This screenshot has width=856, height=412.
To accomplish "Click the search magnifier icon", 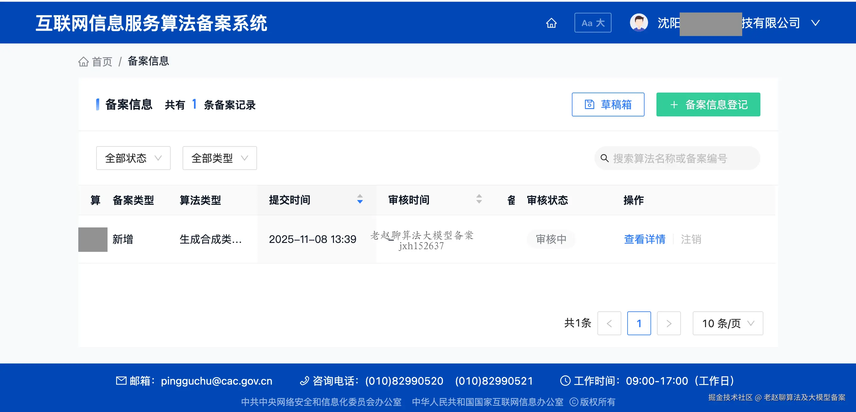I will (604, 158).
